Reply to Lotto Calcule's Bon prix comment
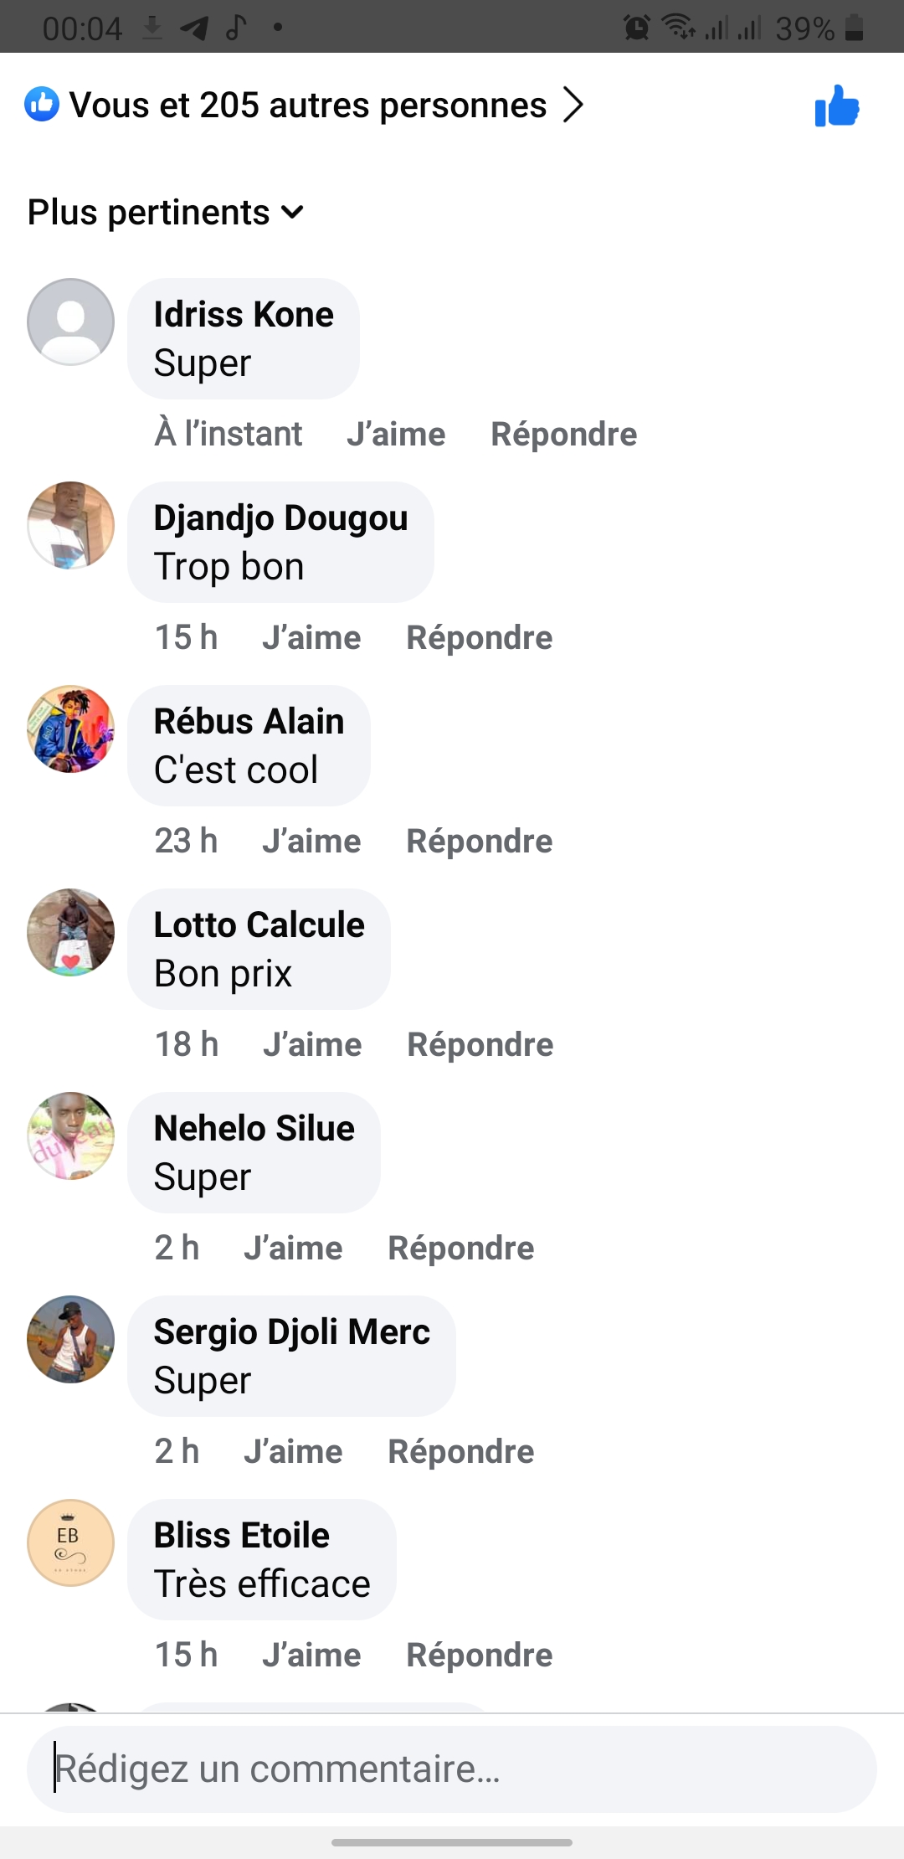Viewport: 904px width, 1859px height. click(x=480, y=1045)
